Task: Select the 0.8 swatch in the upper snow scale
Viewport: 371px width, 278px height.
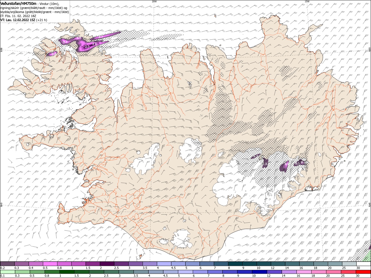Action: tap(64, 264)
